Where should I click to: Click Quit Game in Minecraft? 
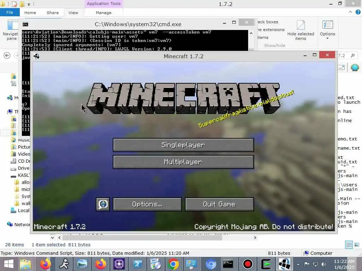coord(219,204)
